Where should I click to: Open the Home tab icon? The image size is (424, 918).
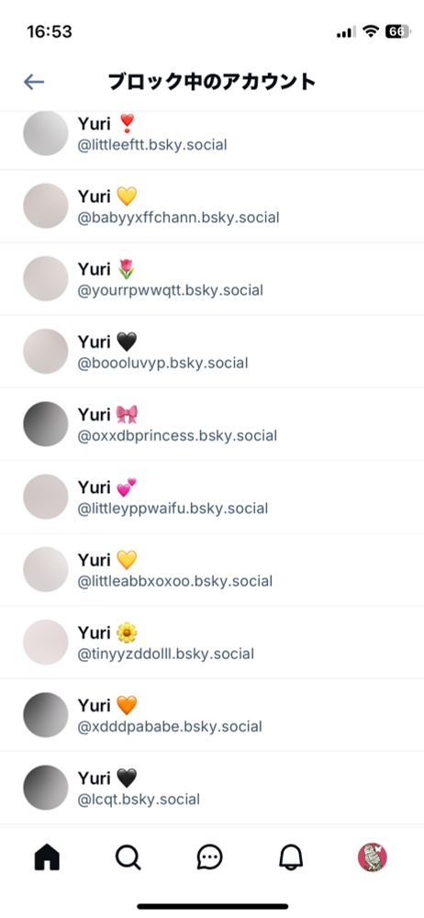click(x=47, y=857)
